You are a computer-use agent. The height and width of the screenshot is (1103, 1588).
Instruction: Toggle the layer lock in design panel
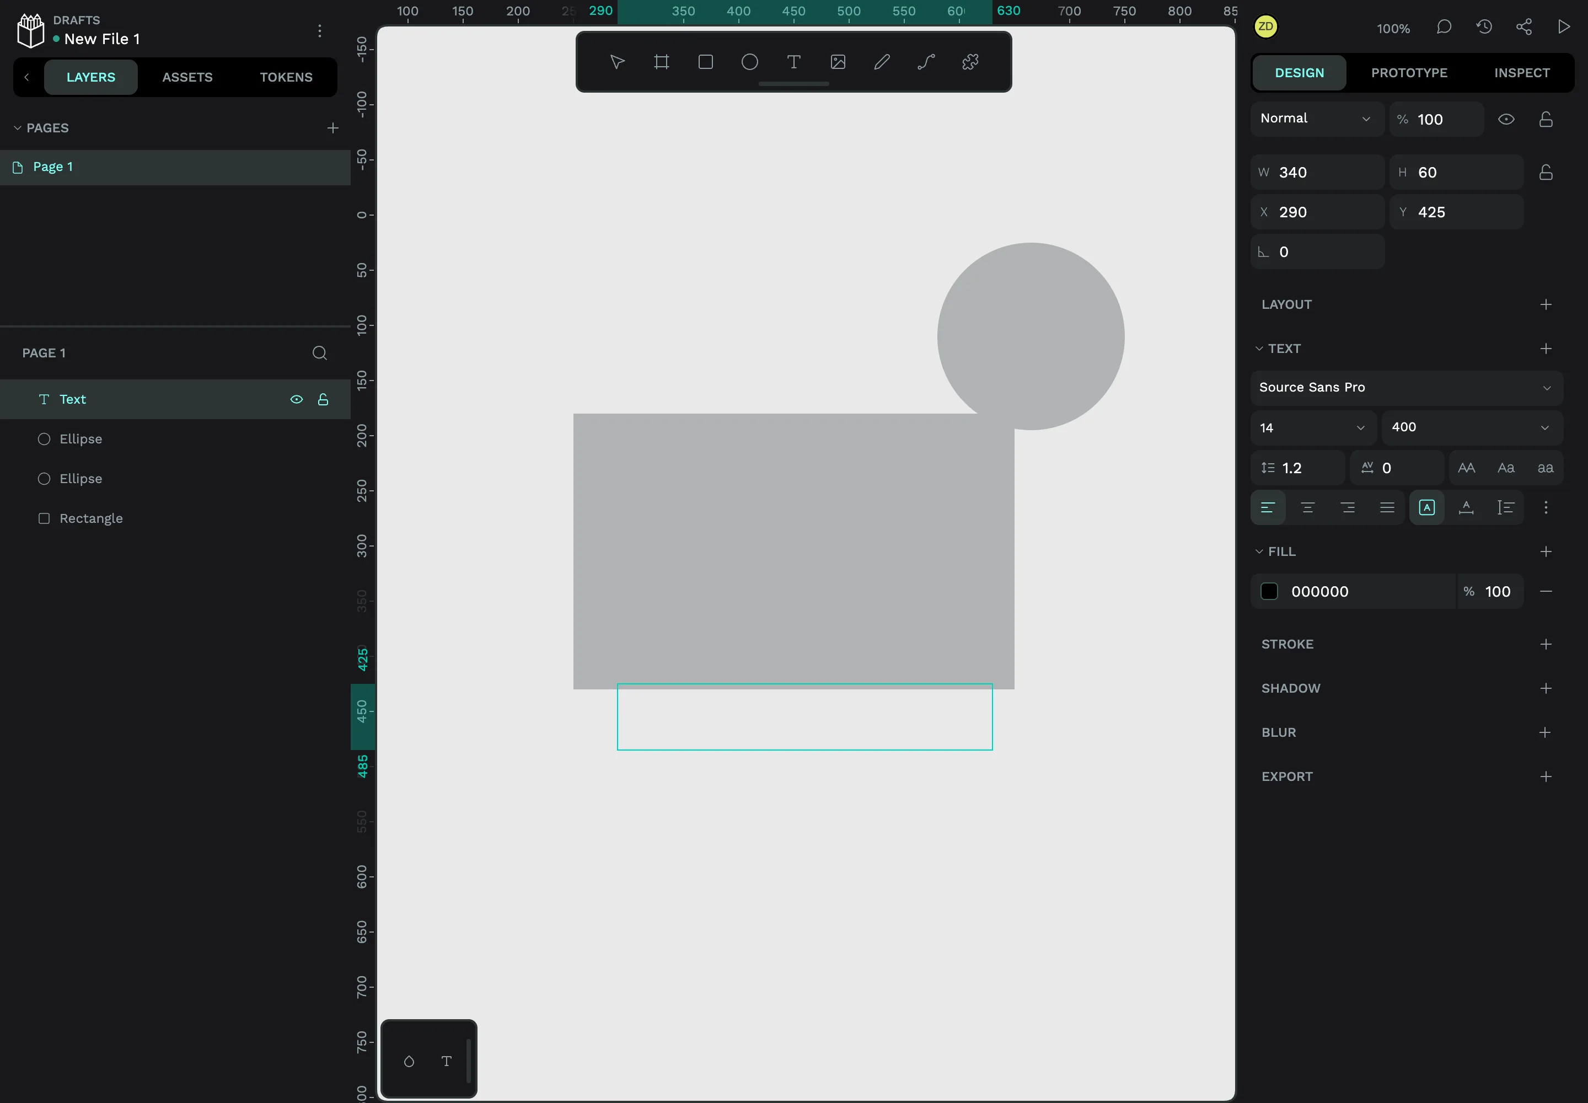1546,119
